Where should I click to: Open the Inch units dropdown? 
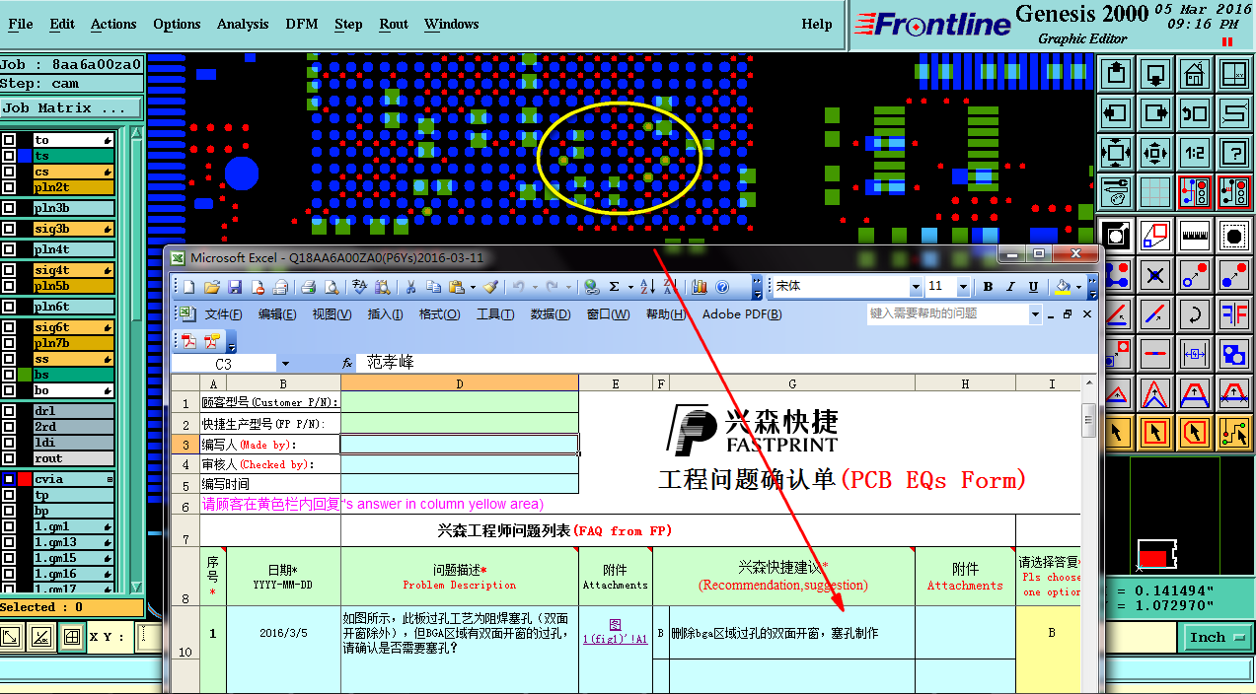(1217, 638)
